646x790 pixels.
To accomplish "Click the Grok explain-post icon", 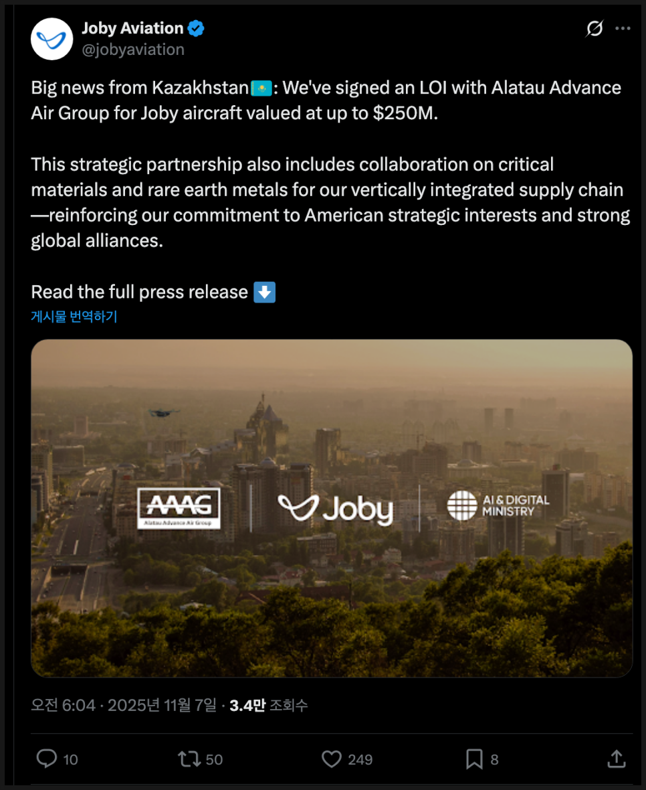I will (x=595, y=28).
